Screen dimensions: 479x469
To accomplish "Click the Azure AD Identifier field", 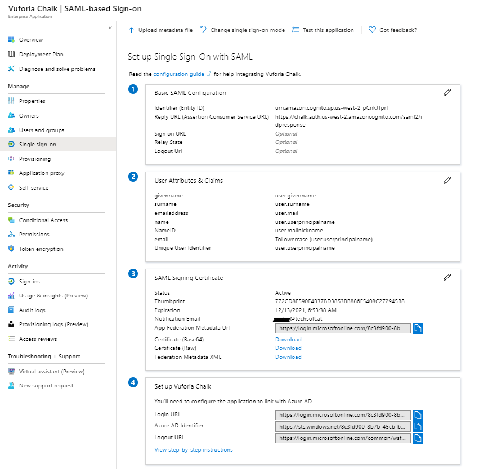I will click(x=343, y=426).
